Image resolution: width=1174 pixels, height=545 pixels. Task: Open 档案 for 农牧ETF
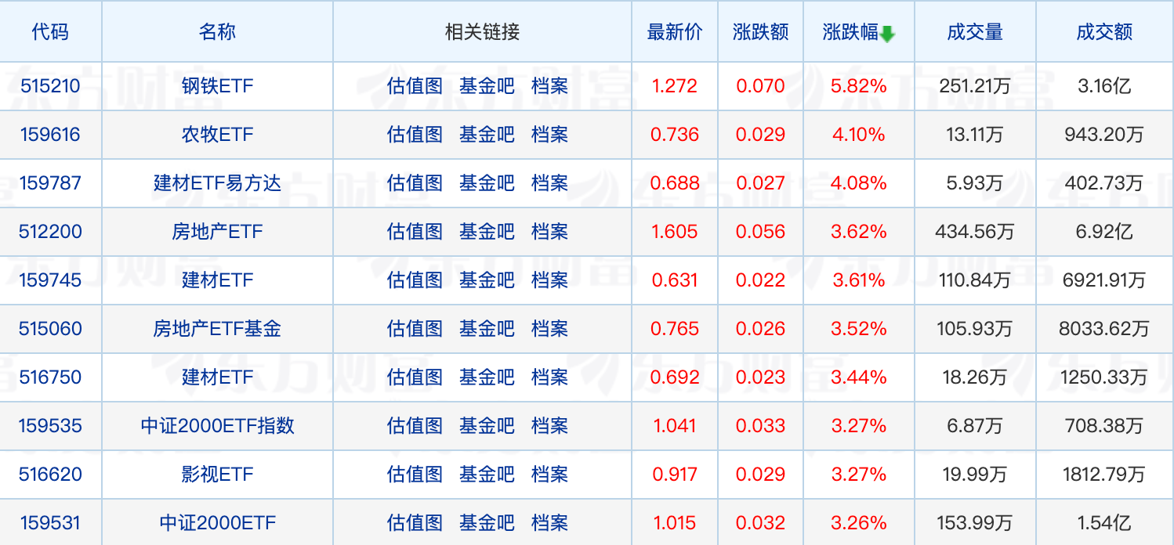tap(549, 135)
